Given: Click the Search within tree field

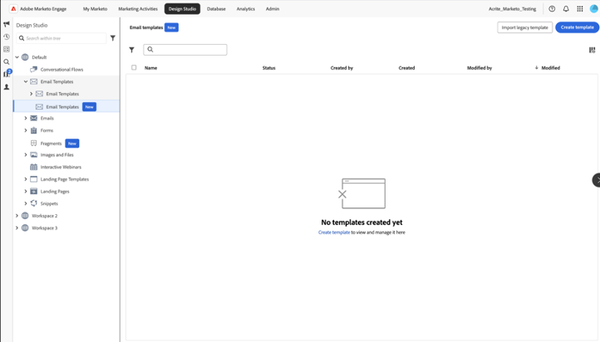Looking at the screenshot, I should (x=64, y=38).
